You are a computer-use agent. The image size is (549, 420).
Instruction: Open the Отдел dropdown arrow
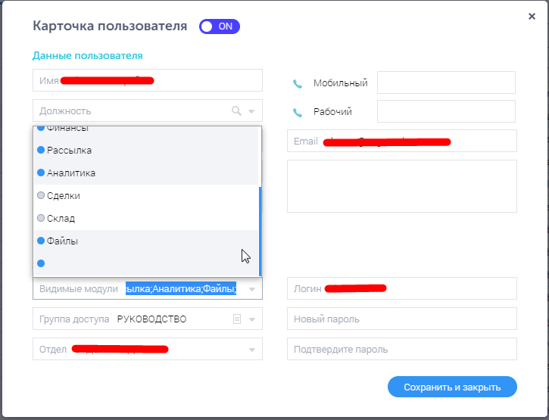tap(251, 350)
